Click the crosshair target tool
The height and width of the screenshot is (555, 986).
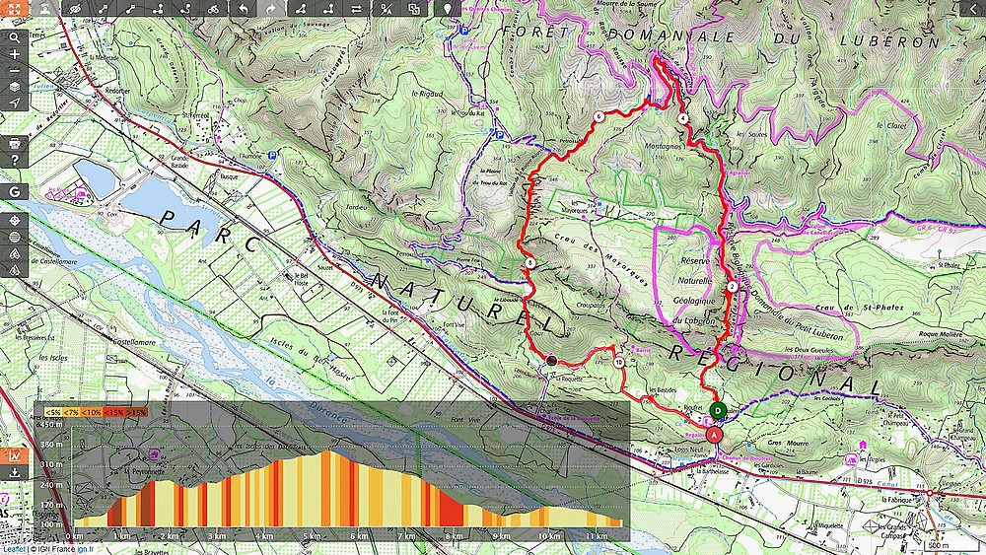14,221
